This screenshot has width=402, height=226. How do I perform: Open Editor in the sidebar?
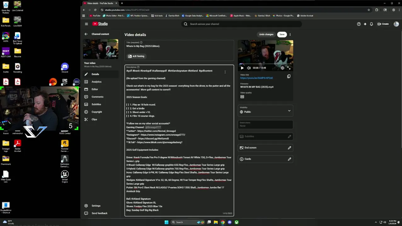pyautogui.click(x=101, y=89)
